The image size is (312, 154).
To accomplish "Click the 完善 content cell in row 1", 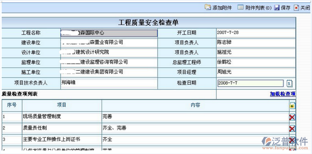I will (x=195, y=117).
